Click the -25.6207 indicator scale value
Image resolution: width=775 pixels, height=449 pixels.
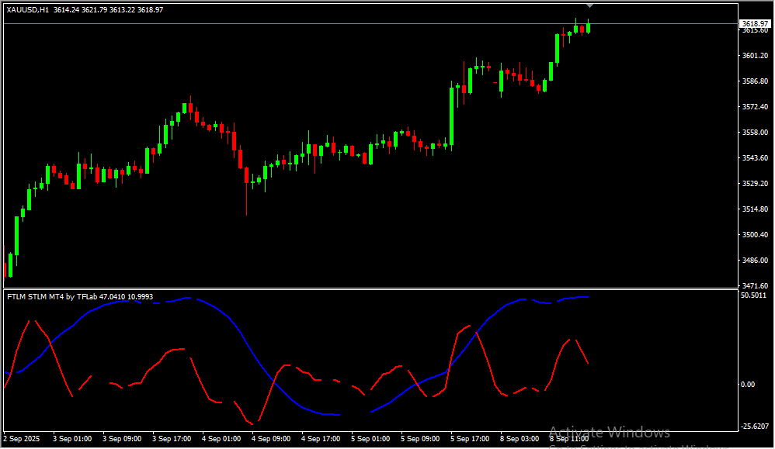click(x=755, y=425)
